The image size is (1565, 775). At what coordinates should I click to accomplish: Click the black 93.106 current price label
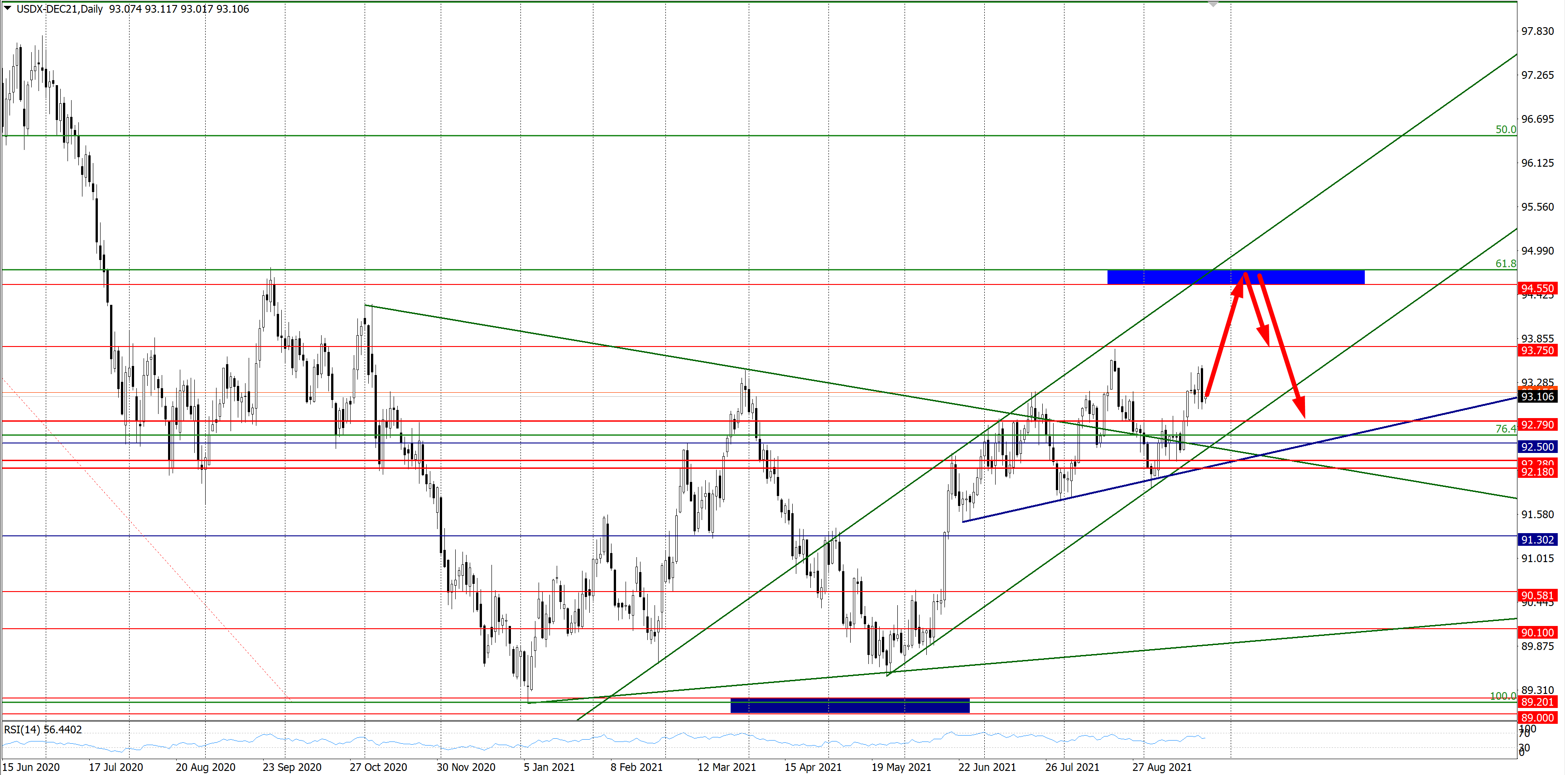coord(1537,396)
